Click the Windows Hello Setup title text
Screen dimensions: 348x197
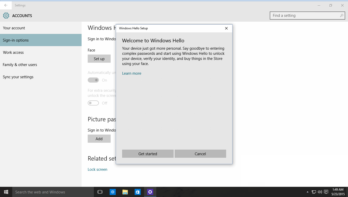[133, 28]
